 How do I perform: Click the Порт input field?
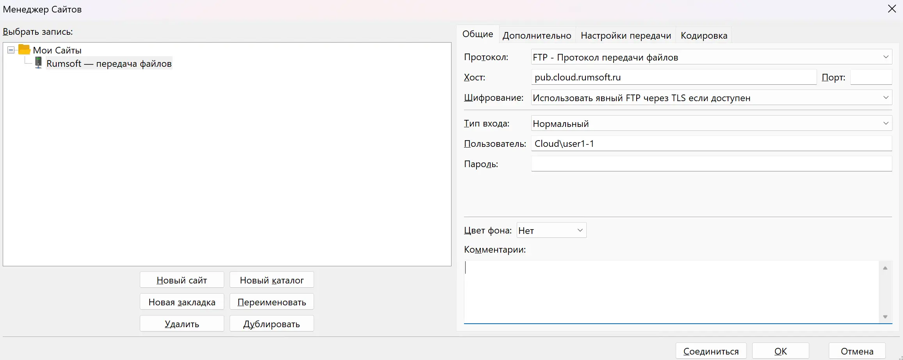(871, 77)
